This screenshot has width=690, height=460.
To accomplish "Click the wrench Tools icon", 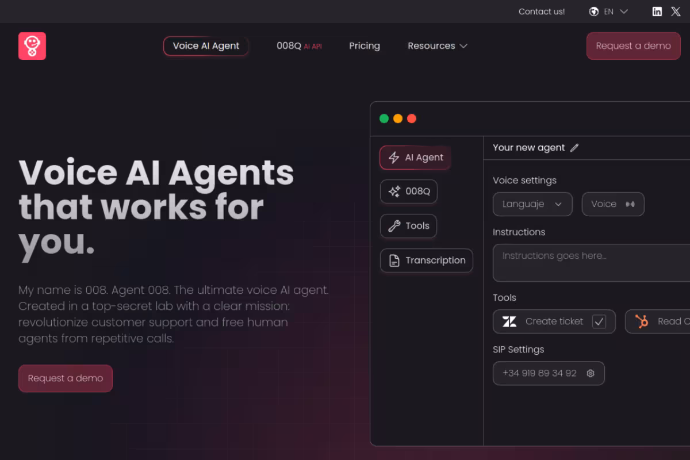I will [394, 226].
